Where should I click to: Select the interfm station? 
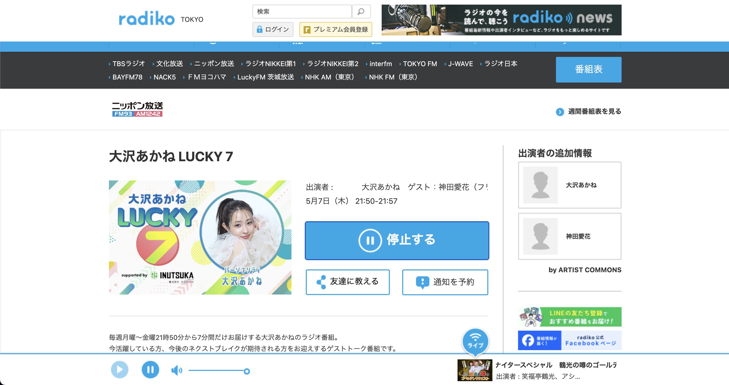(380, 64)
